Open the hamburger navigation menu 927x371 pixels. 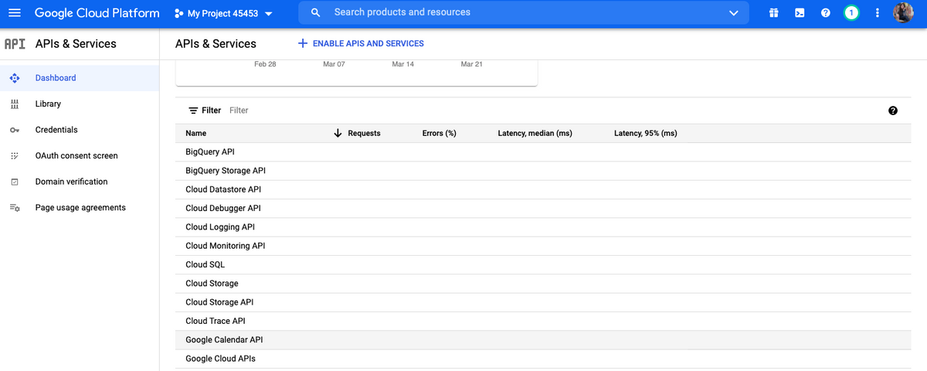[15, 13]
